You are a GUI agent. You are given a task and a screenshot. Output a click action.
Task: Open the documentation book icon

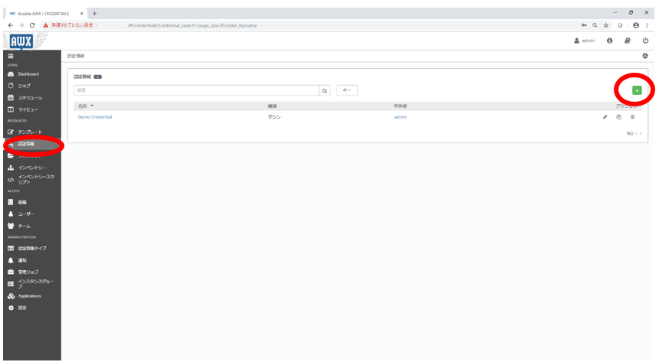[x=628, y=41]
